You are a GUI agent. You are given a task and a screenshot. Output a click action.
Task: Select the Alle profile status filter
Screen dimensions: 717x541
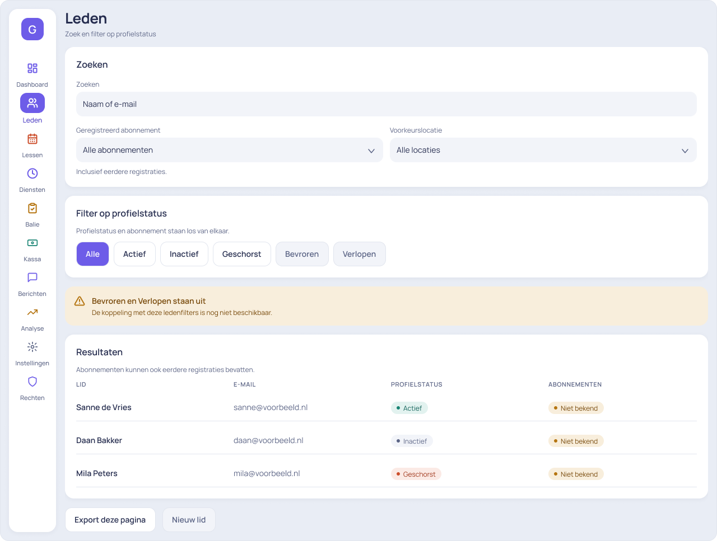click(92, 254)
